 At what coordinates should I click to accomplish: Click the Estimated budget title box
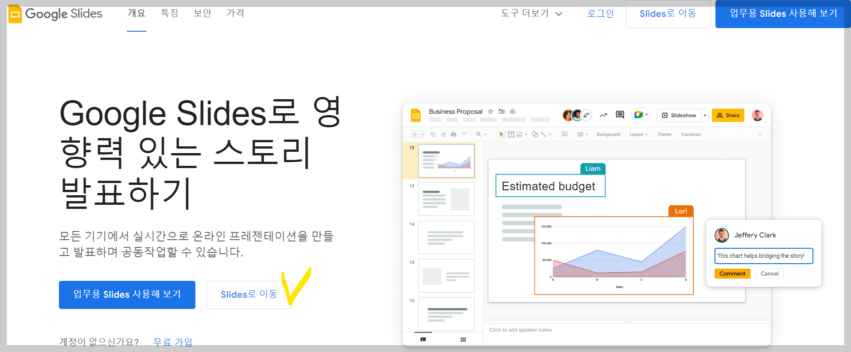550,186
